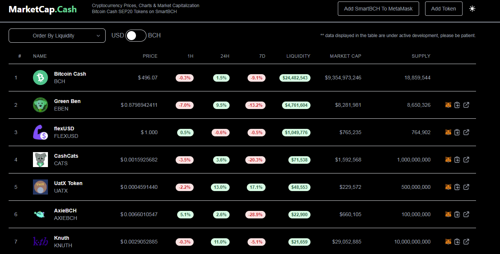Click the Bitcoin Cash liquidity $24,482,543 badge

click(x=295, y=78)
